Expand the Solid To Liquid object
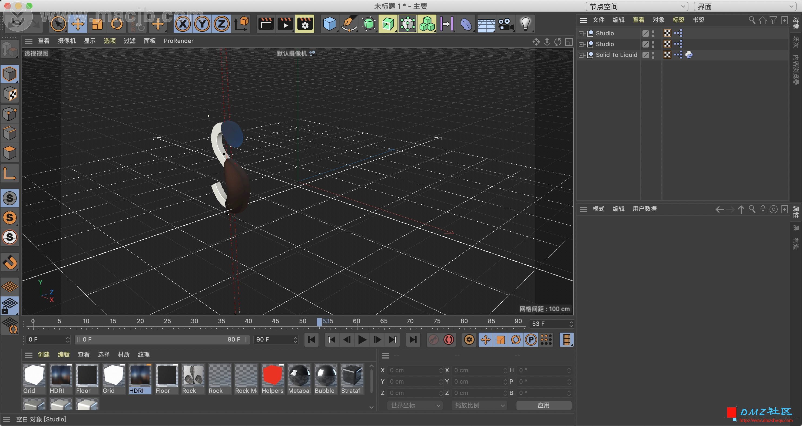The width and height of the screenshot is (802, 426). 581,55
